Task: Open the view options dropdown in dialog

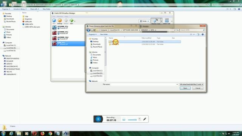Action: click(x=194, y=34)
